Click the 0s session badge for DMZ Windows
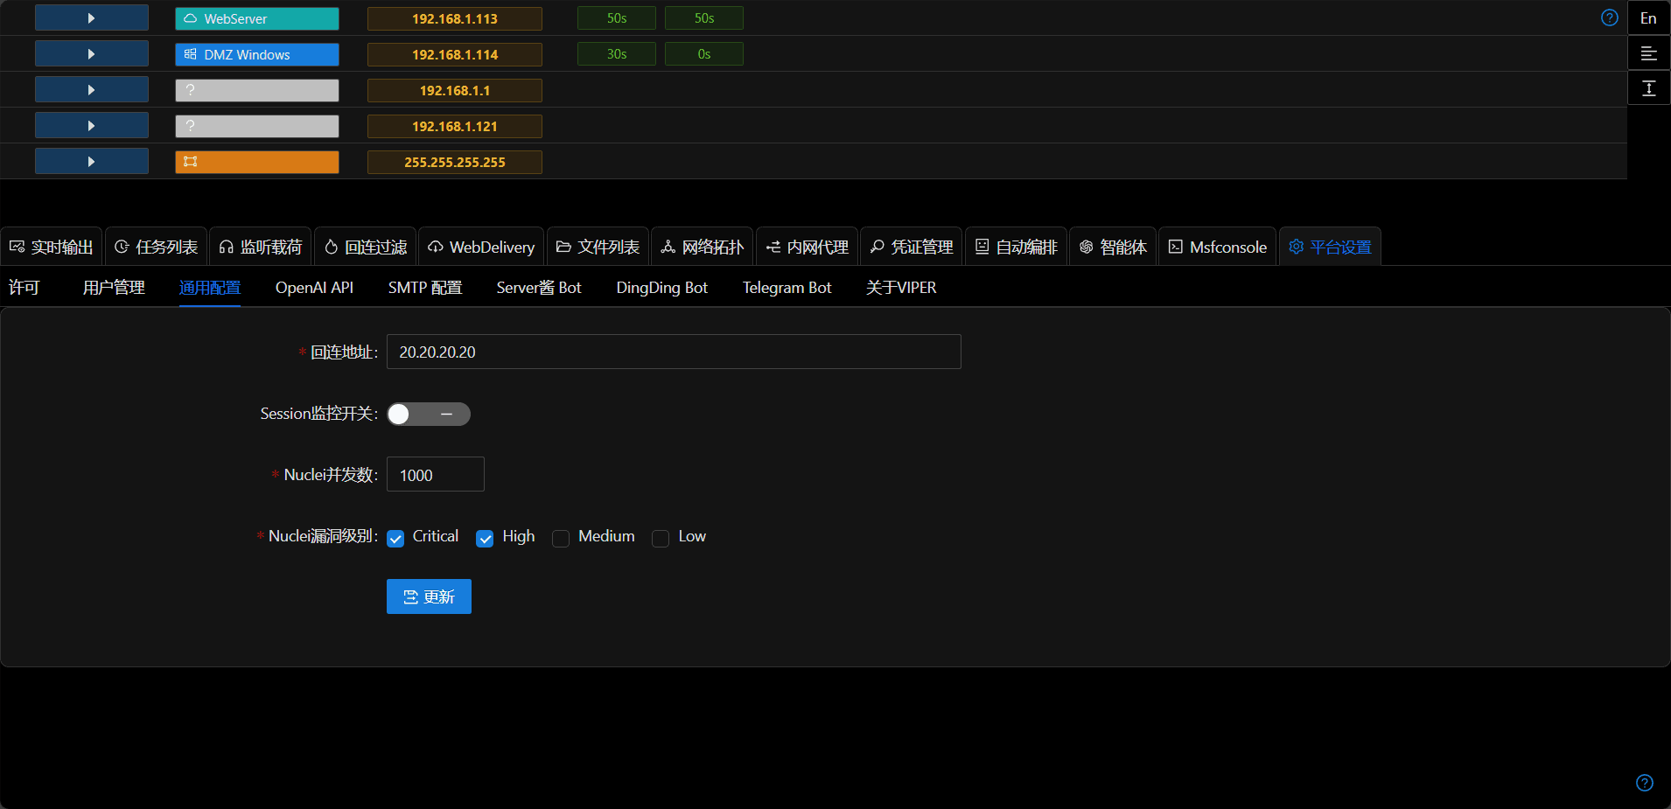 704,54
